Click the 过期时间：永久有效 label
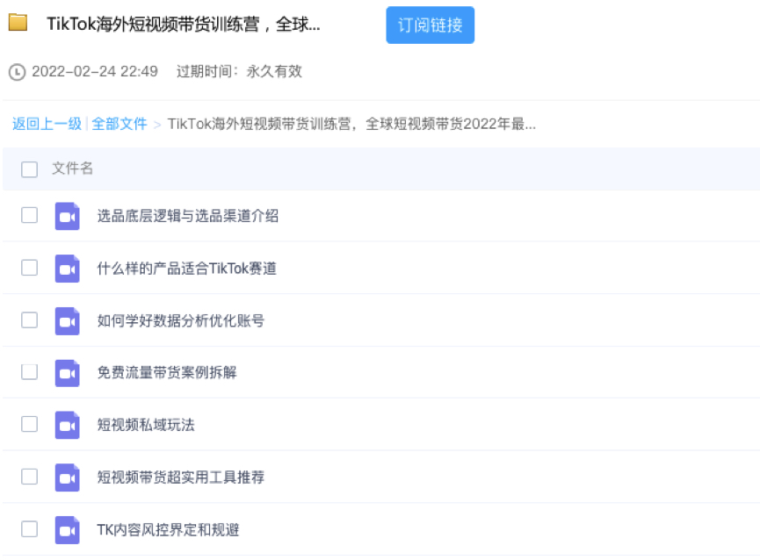 (240, 72)
